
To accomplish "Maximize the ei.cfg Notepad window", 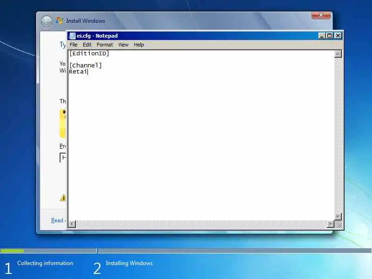I will click(330, 36).
